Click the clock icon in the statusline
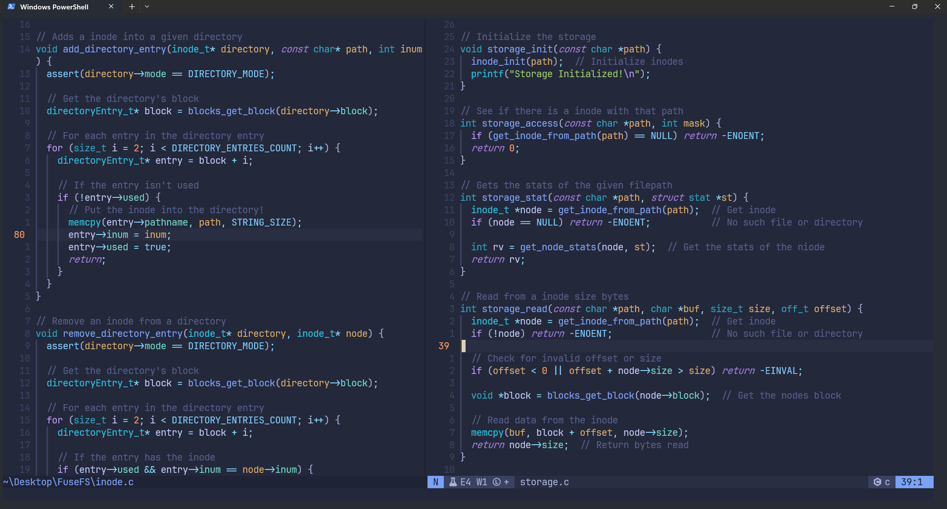This screenshot has height=509, width=947. [x=497, y=482]
